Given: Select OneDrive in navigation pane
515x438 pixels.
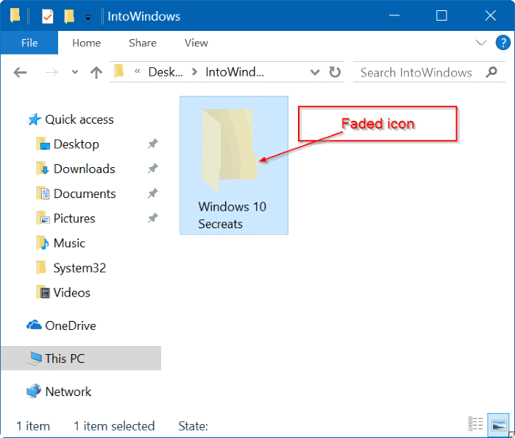Looking at the screenshot, I should pos(71,325).
